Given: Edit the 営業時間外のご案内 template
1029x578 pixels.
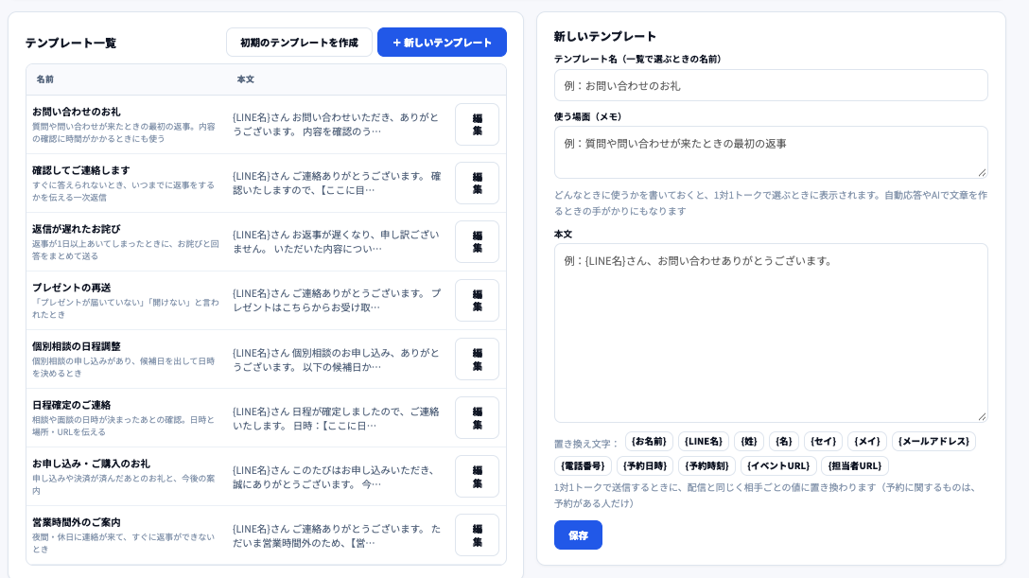Looking at the screenshot, I should tap(477, 535).
